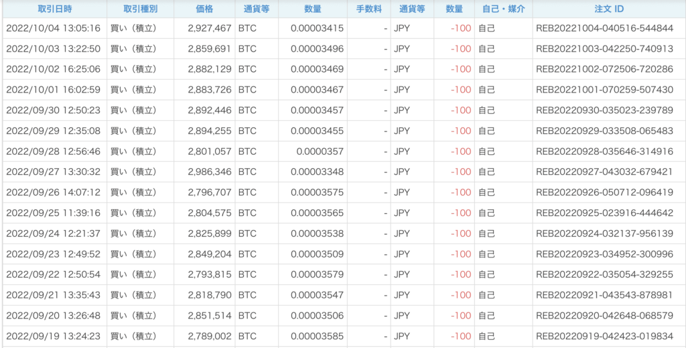Select date 2022/09/26 14:07:12
Screen dimensions: 686x348
coord(54,192)
